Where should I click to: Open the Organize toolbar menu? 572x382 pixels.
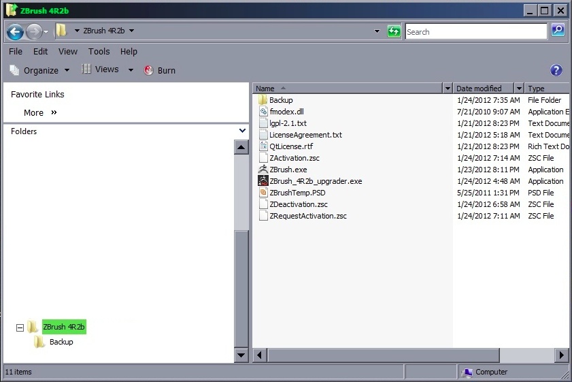point(39,70)
